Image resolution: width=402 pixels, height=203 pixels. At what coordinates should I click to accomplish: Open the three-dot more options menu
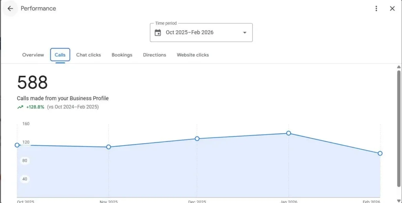coord(376,9)
